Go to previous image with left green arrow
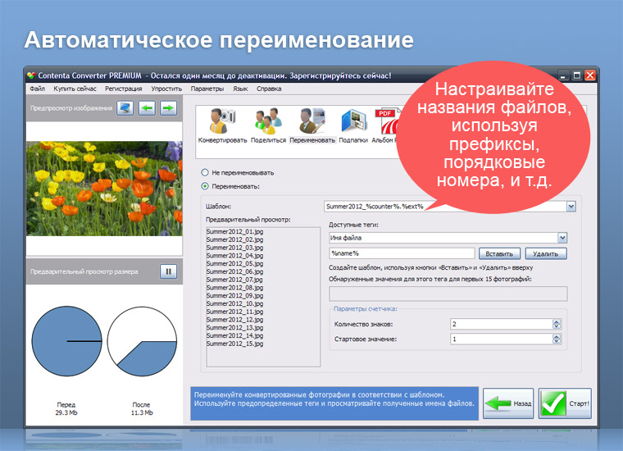Image resolution: width=623 pixels, height=451 pixels. tap(147, 108)
